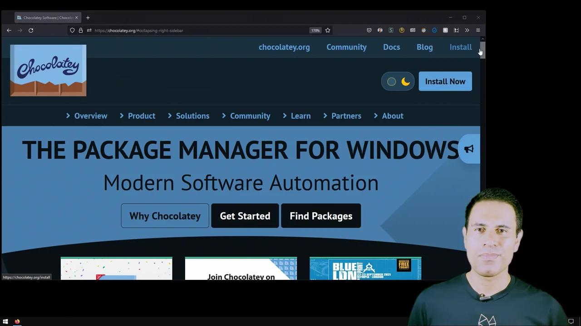This screenshot has width=581, height=326.
Task: Open the Docs menu item
Action: click(x=391, y=47)
